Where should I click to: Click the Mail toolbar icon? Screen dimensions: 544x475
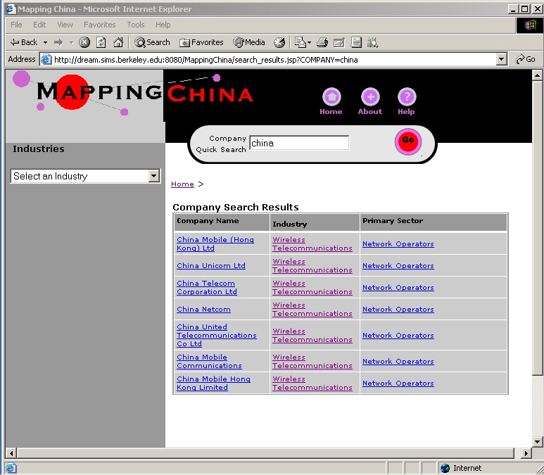click(x=300, y=42)
